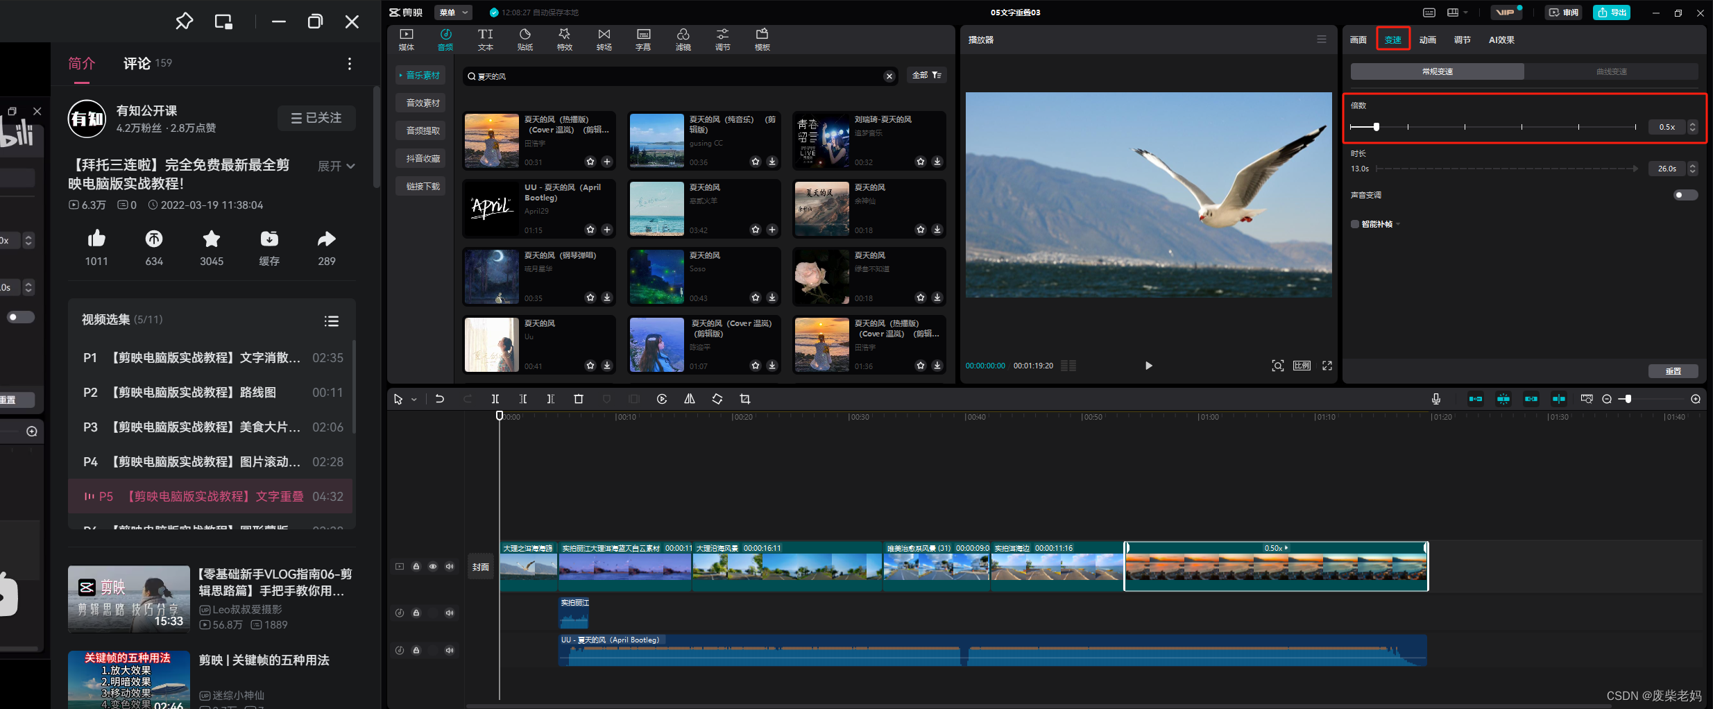
Task: Click the 已关注 followed button
Action: point(316,118)
